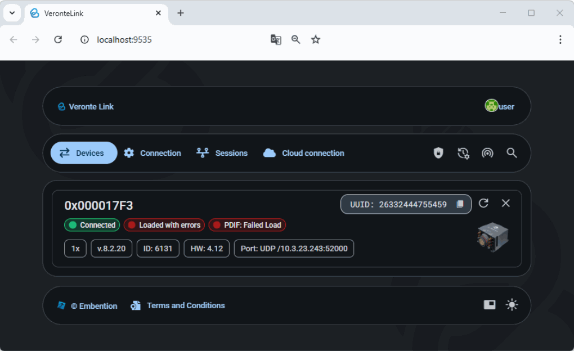Remove device with the X icon
The width and height of the screenshot is (574, 351).
(x=505, y=203)
